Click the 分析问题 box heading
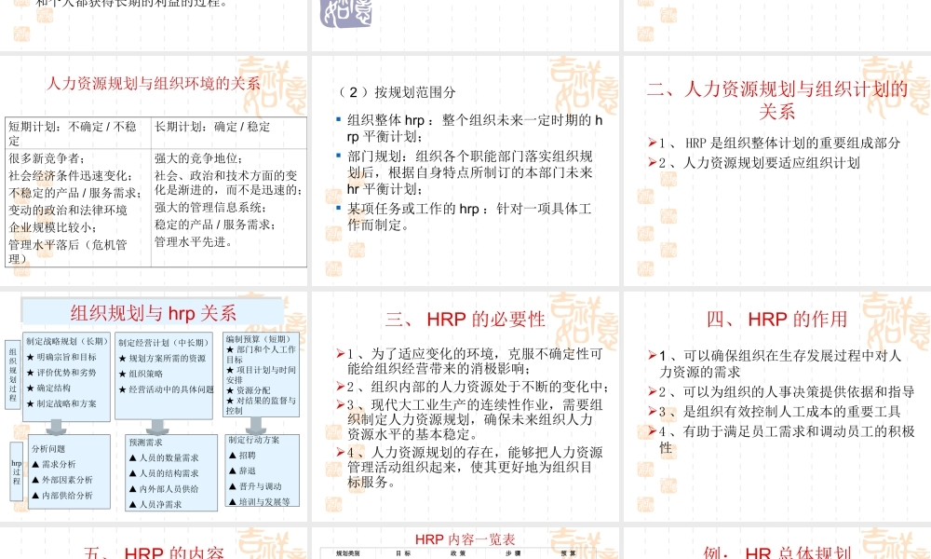 48,448
